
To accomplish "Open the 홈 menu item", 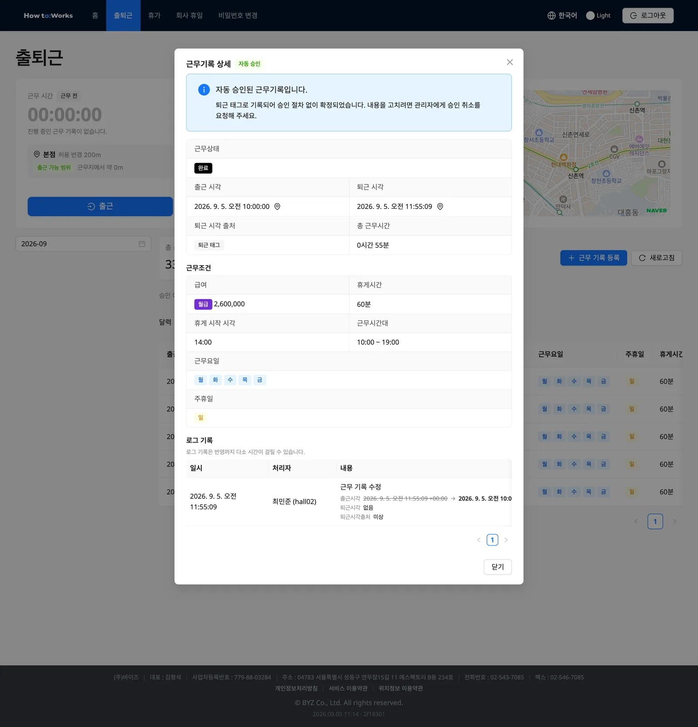I will (x=95, y=16).
